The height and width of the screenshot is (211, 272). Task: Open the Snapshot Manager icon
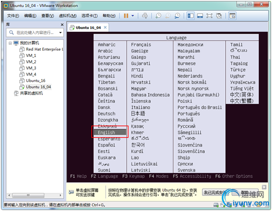[177, 16]
